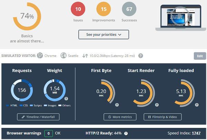Open the First Byte help icon

click(117, 105)
